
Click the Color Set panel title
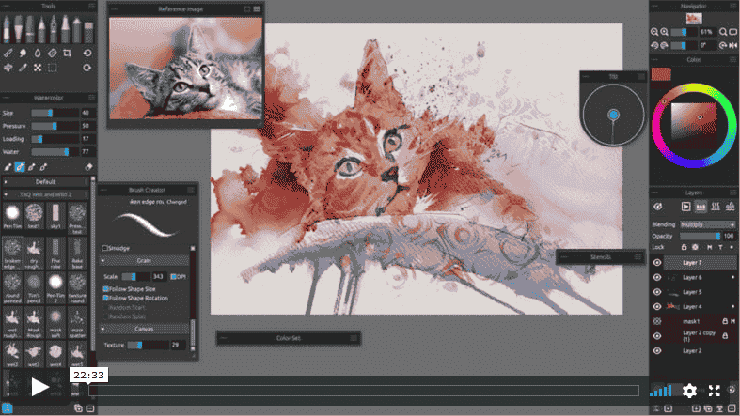tap(289, 338)
